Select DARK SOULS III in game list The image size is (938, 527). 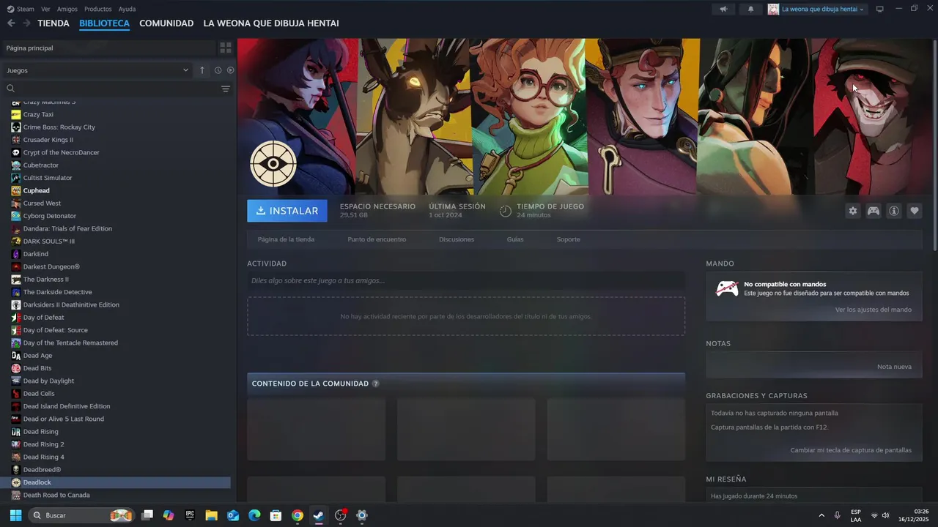click(48, 242)
